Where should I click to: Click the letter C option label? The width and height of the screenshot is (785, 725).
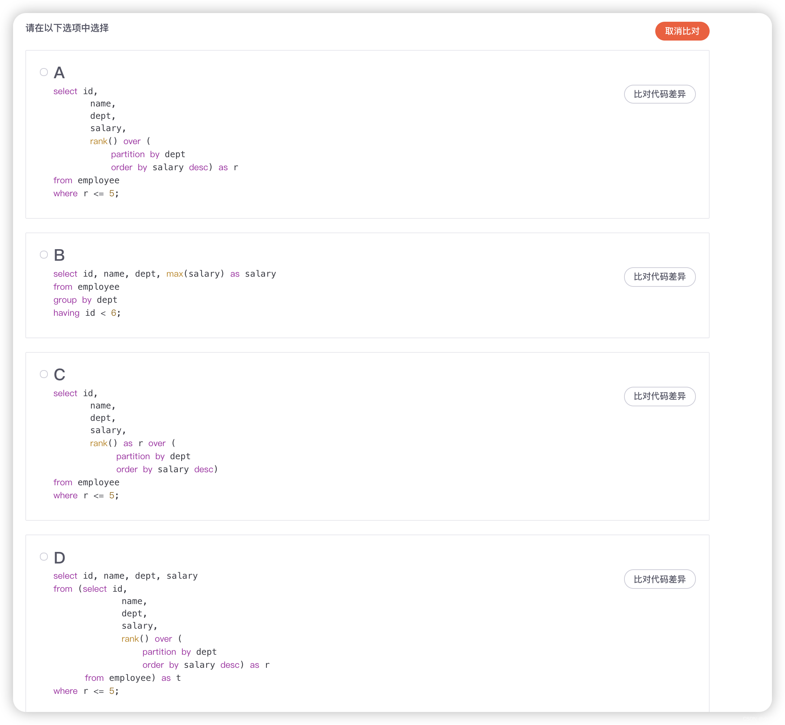59,375
